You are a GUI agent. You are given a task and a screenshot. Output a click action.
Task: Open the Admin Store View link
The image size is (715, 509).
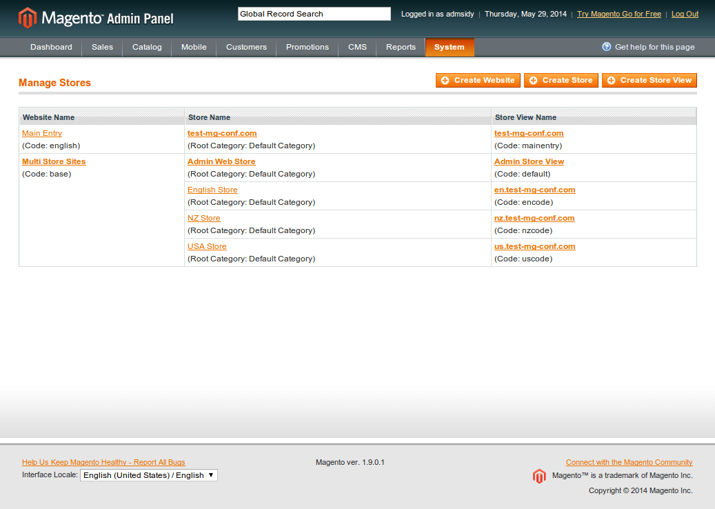click(x=529, y=161)
